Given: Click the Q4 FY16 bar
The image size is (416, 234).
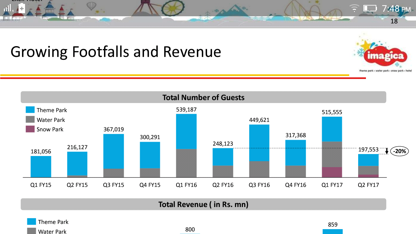Looking at the screenshot, I should [x=296, y=159].
